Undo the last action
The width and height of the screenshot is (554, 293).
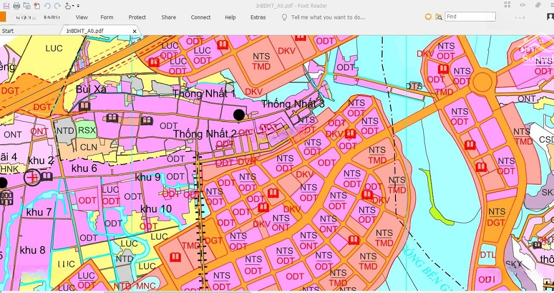[x=47, y=6]
